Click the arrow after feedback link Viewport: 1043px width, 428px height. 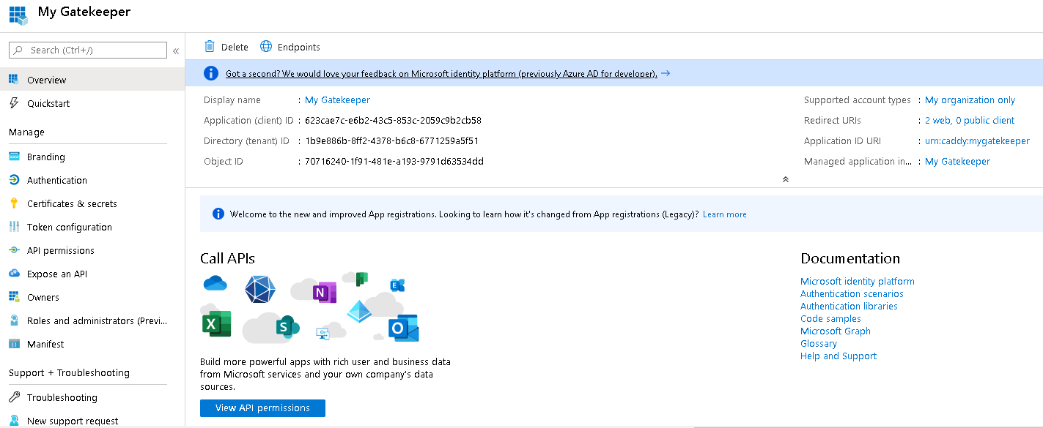click(x=666, y=74)
